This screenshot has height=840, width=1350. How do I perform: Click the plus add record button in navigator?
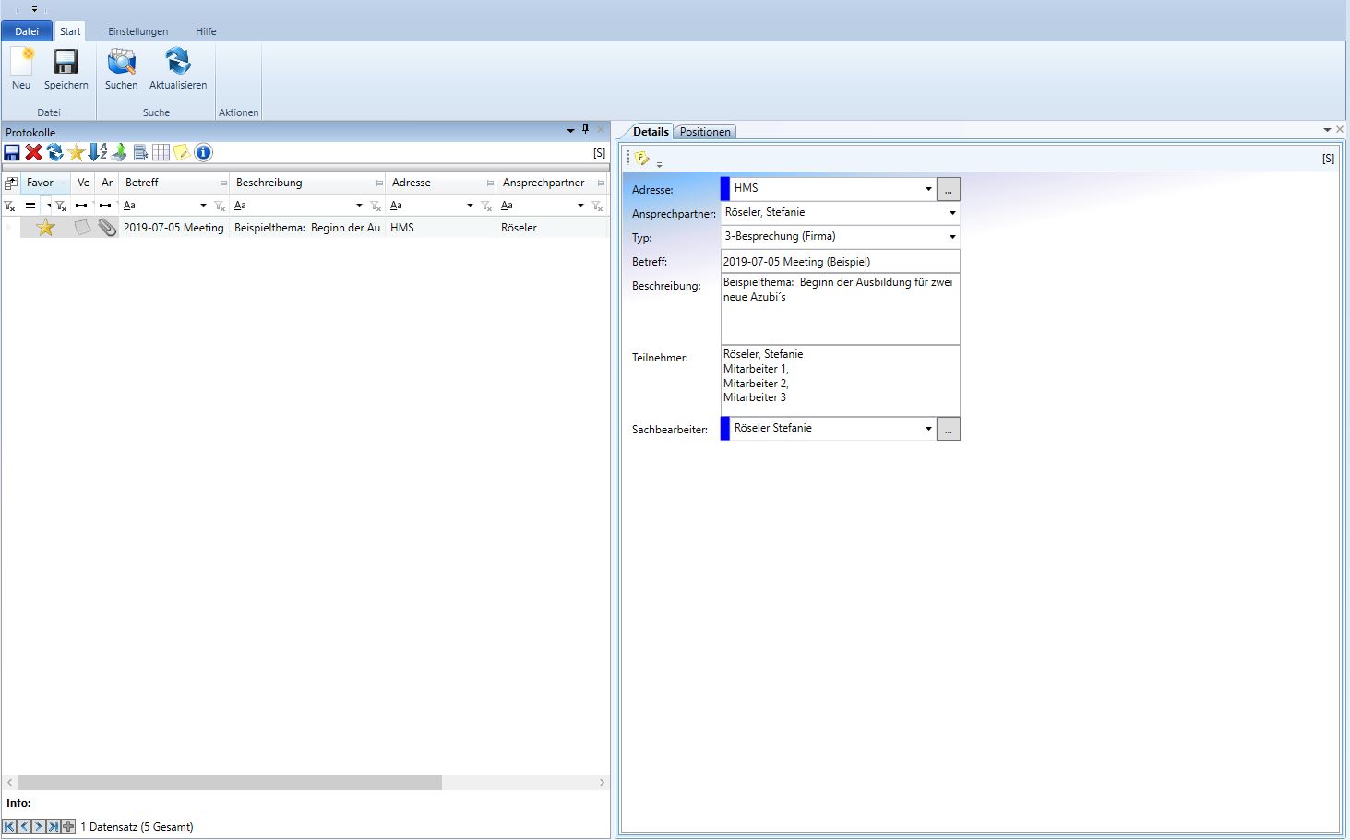coord(68,826)
